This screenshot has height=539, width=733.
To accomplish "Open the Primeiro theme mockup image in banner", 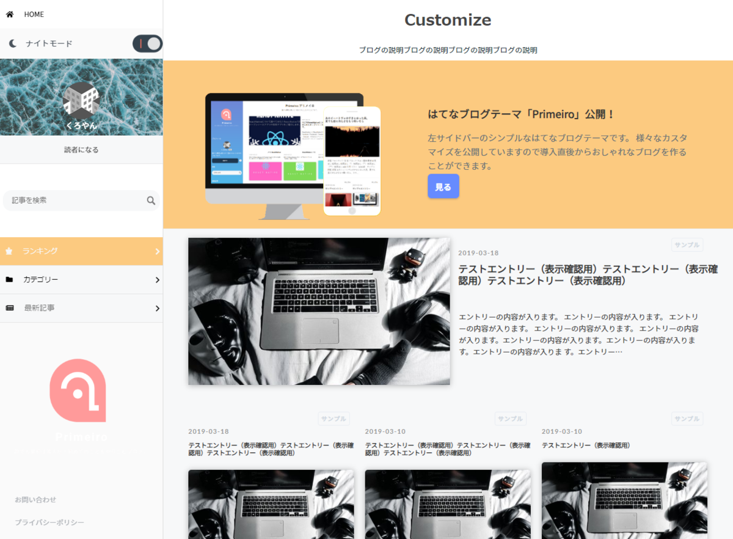I will pyautogui.click(x=293, y=156).
